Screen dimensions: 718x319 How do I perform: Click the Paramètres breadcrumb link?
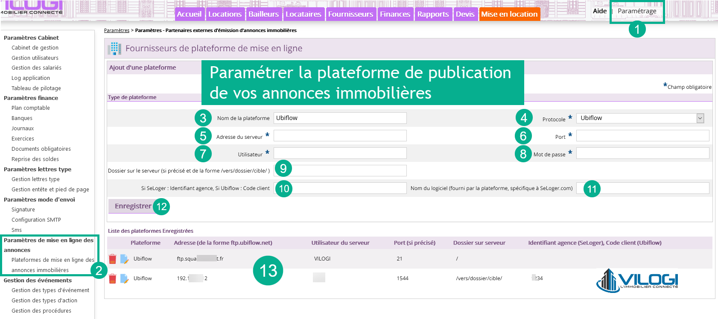click(117, 30)
